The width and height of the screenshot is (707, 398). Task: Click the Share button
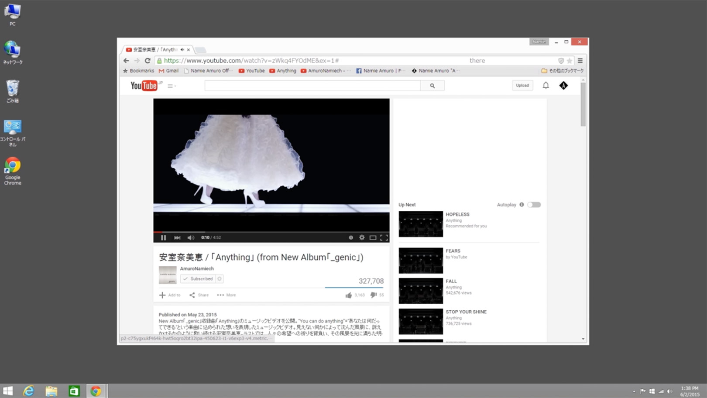tap(199, 295)
